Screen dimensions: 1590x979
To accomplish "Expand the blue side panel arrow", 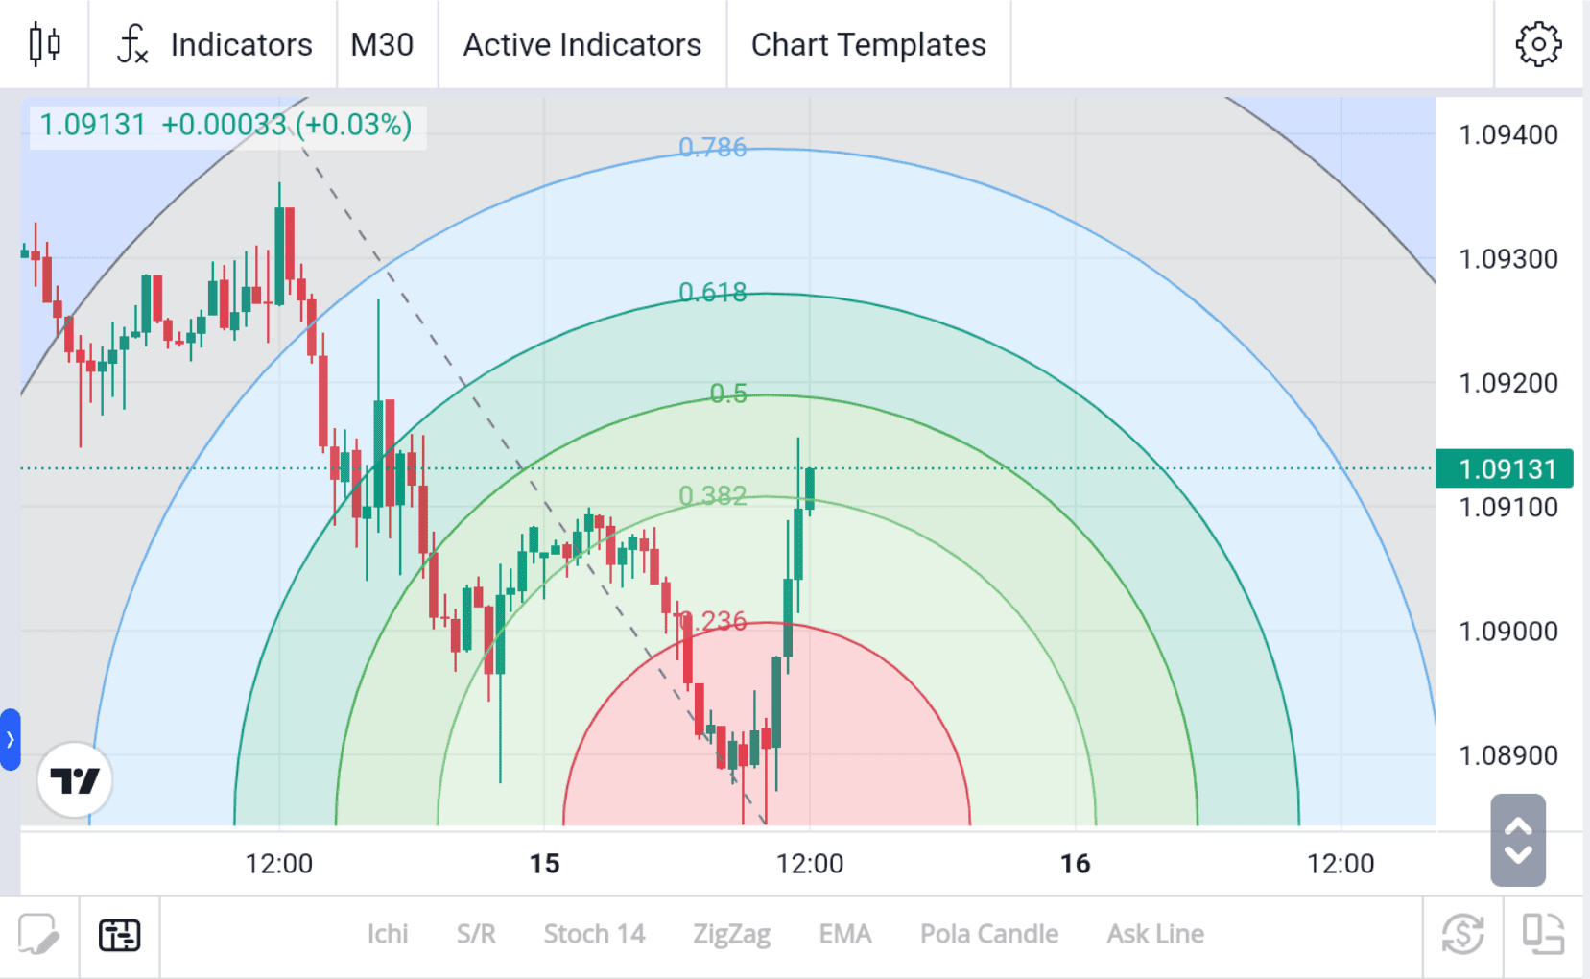I will click(11, 739).
